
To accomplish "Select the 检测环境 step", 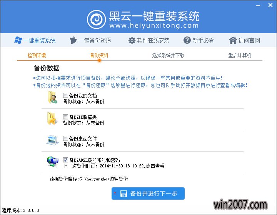I will (37, 55).
